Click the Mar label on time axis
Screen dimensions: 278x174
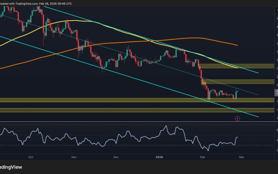tap(242, 157)
